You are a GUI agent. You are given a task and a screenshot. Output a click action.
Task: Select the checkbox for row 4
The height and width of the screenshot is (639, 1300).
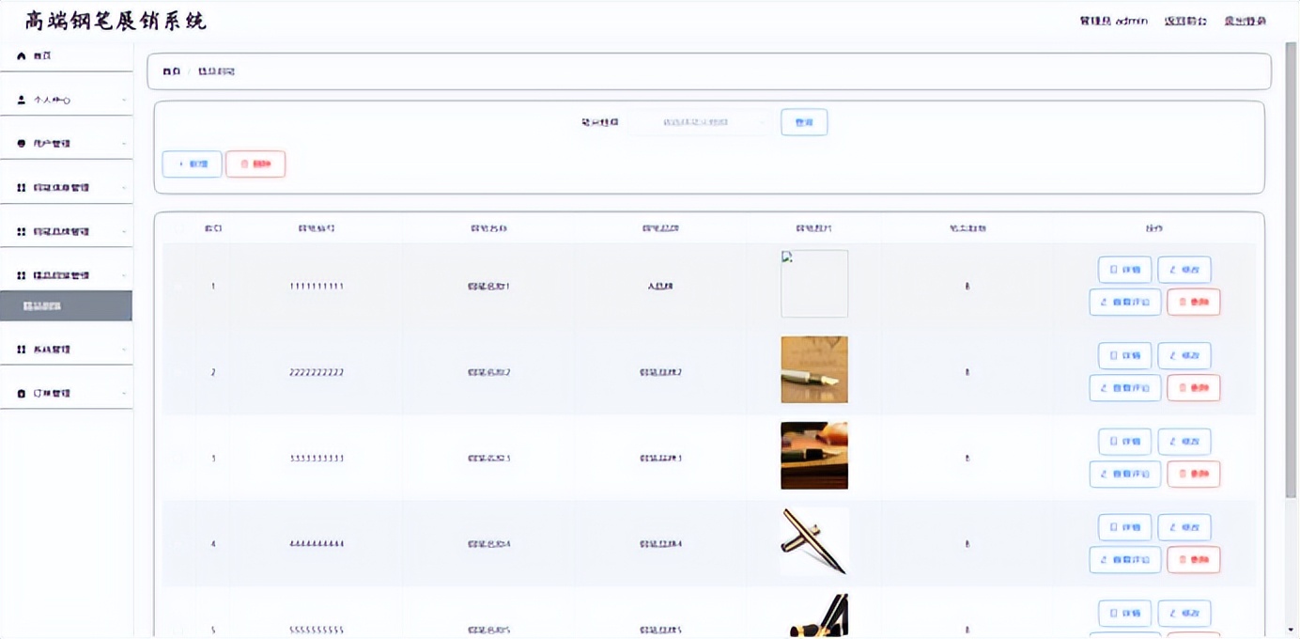point(178,544)
